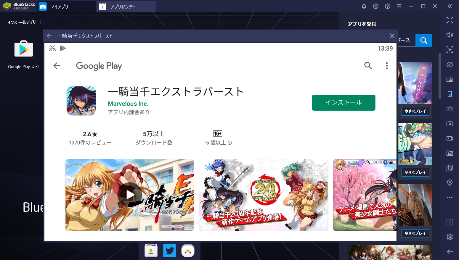Click the sidebar back arrow at the bottom

point(450,252)
